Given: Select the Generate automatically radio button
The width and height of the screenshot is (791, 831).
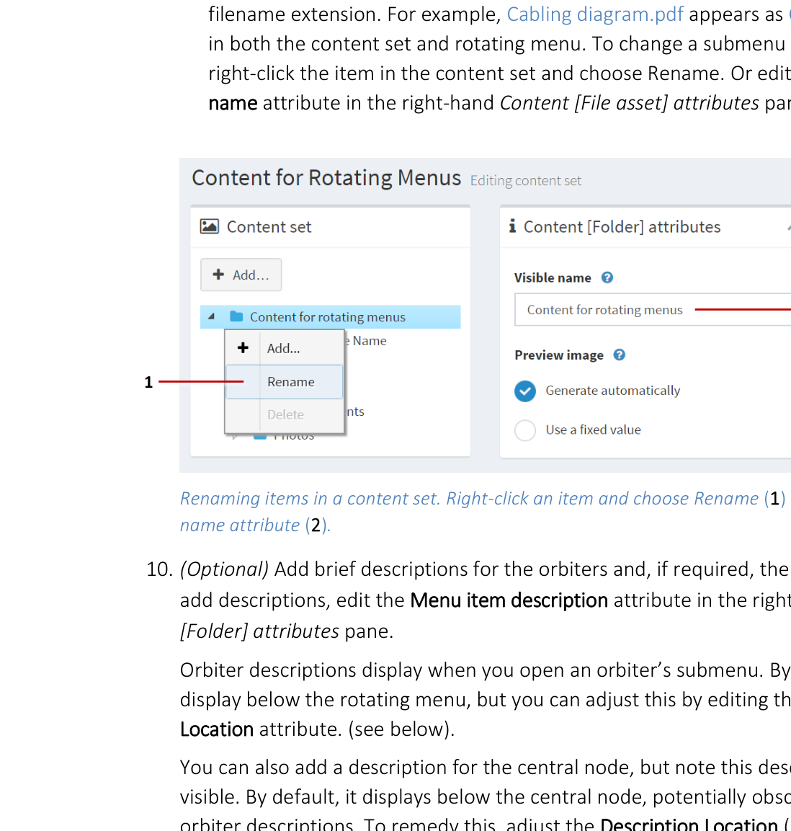Looking at the screenshot, I should [x=525, y=391].
